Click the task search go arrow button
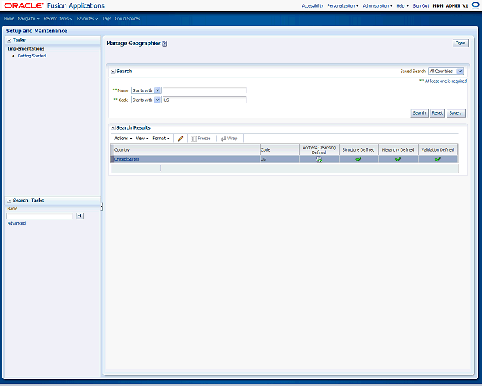Viewport: 482px width, 386px height. [80, 216]
